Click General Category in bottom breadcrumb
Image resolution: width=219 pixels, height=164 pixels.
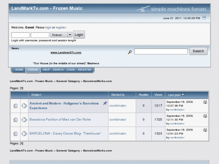click(x=68, y=151)
